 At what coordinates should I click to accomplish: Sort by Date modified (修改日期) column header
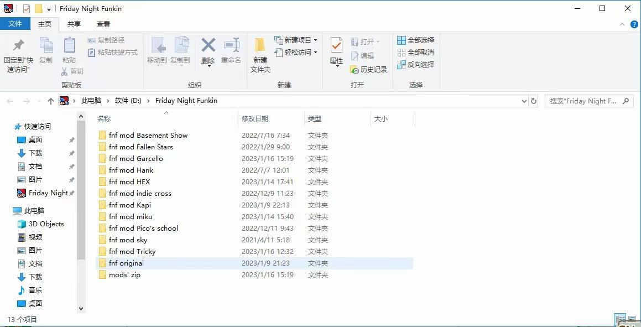[x=254, y=118]
